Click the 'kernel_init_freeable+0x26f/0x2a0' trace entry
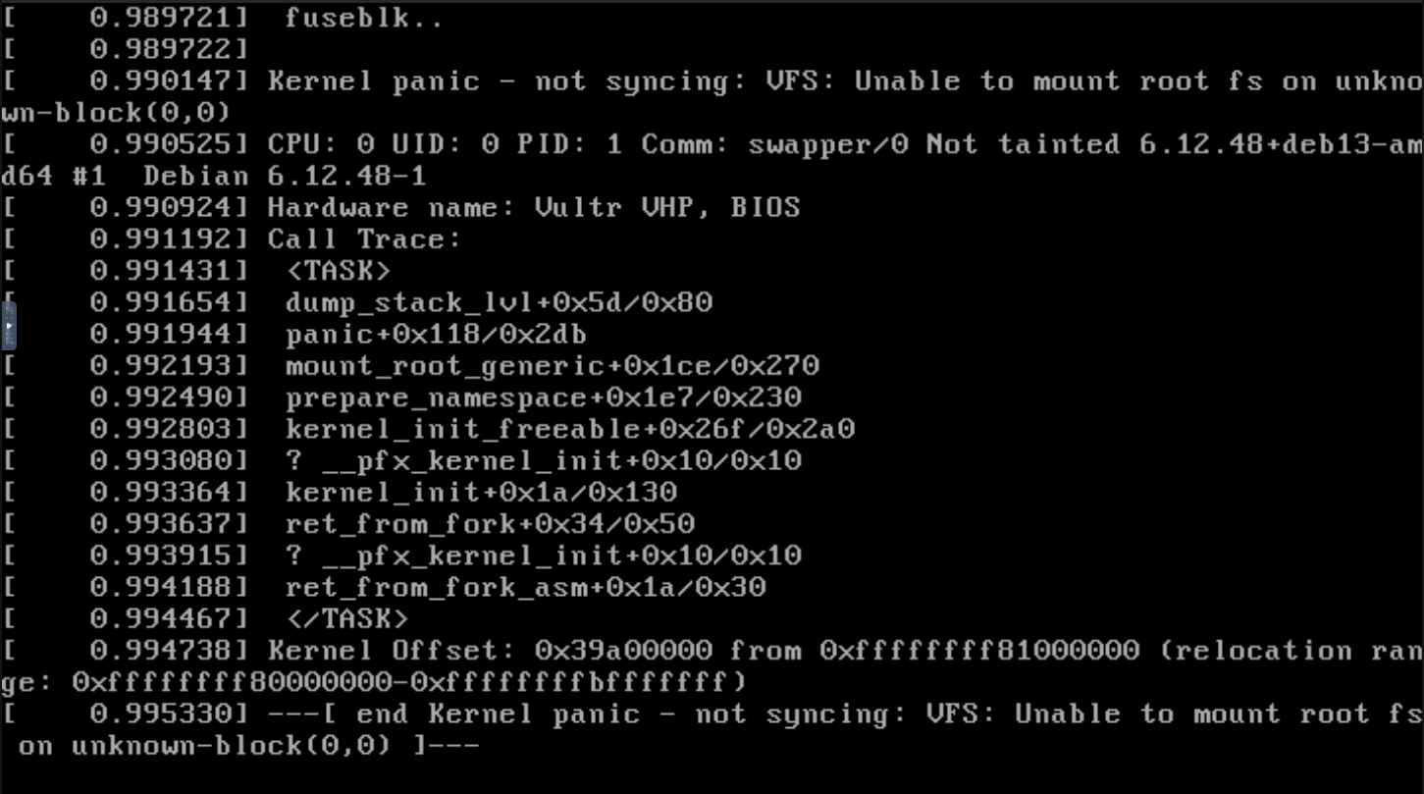 569,429
